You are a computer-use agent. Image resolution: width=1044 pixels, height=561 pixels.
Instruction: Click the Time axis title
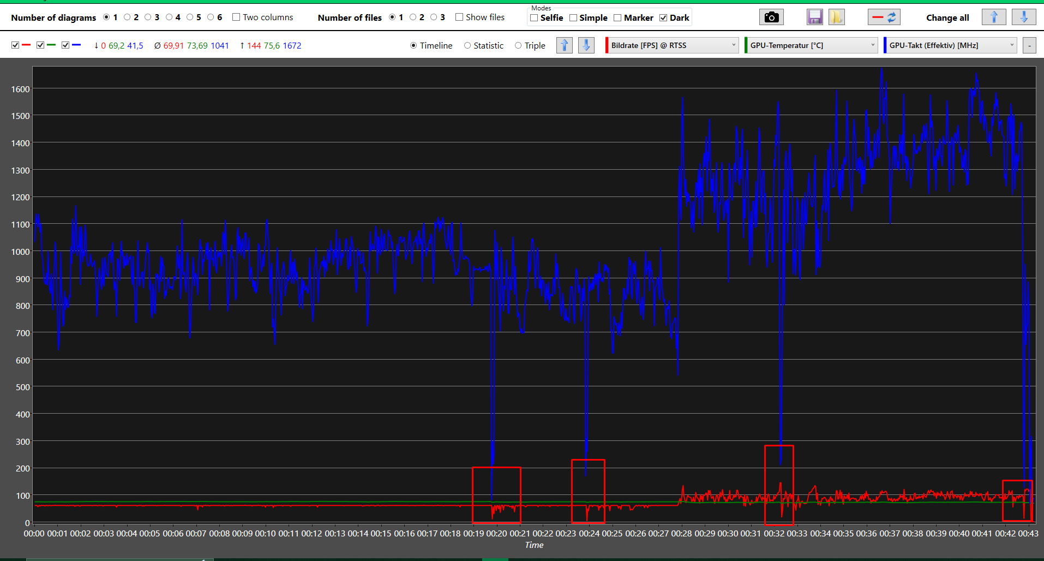(534, 545)
